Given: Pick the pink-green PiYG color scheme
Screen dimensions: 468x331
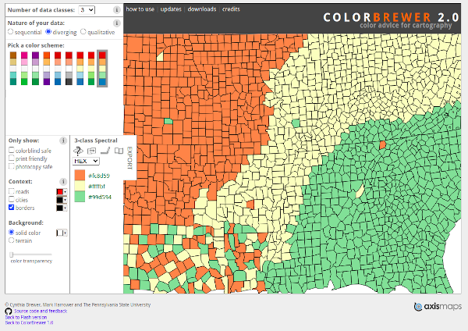Looking at the screenshot, I should pos(24,69).
